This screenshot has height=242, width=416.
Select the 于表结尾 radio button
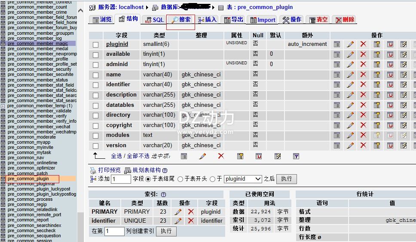[x=148, y=179]
